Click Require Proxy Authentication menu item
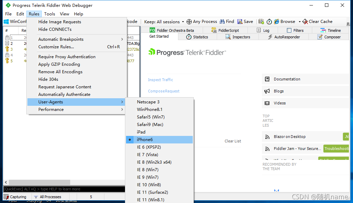The image size is (353, 203). click(x=76, y=57)
